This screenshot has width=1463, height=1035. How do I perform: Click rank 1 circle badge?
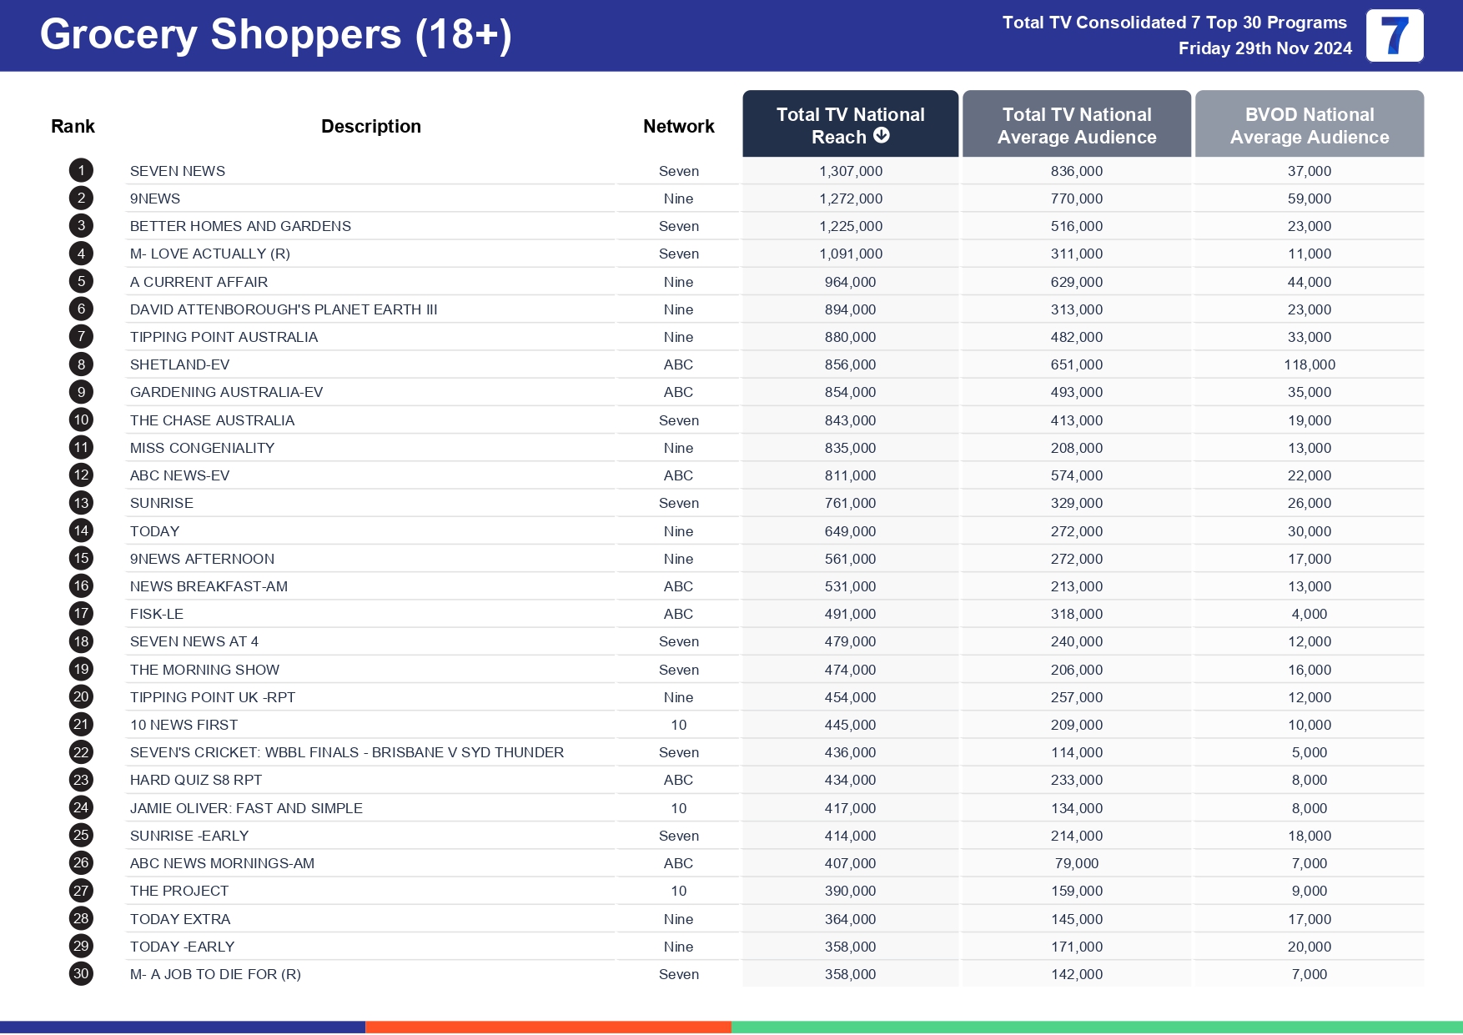click(81, 171)
